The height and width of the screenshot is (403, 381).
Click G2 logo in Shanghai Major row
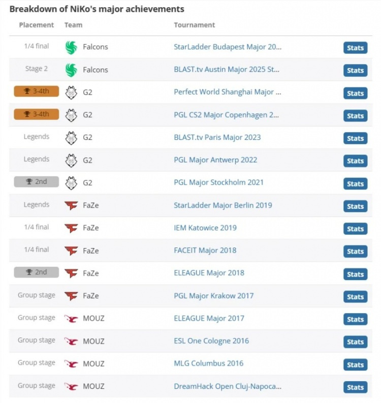click(71, 93)
